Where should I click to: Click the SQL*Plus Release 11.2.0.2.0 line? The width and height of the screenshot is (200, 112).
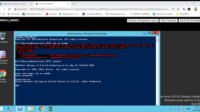[x=54, y=65]
